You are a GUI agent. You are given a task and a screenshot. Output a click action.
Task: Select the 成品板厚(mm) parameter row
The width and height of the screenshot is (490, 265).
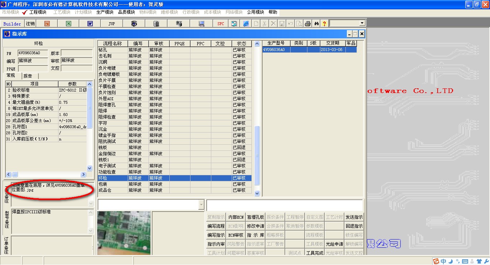[x=46, y=115]
